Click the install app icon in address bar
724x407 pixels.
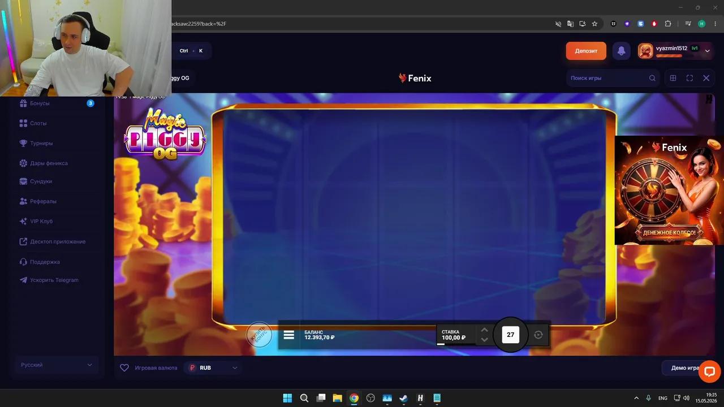coord(582,24)
